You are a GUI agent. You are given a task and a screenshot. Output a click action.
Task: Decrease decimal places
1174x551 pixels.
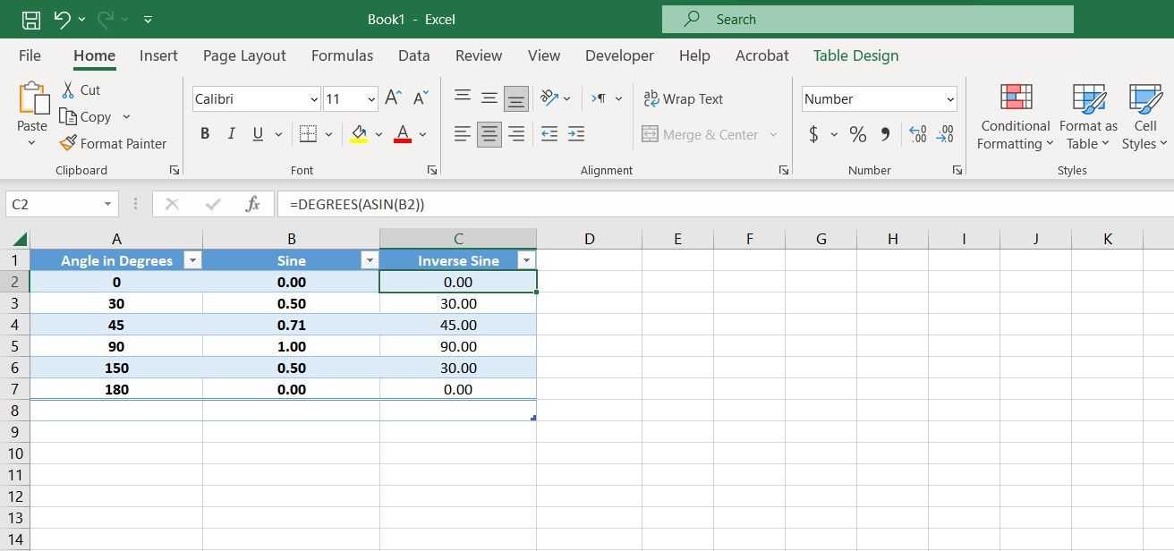(945, 134)
